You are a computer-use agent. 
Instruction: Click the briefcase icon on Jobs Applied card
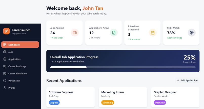pyautogui.click(x=75, y=33)
